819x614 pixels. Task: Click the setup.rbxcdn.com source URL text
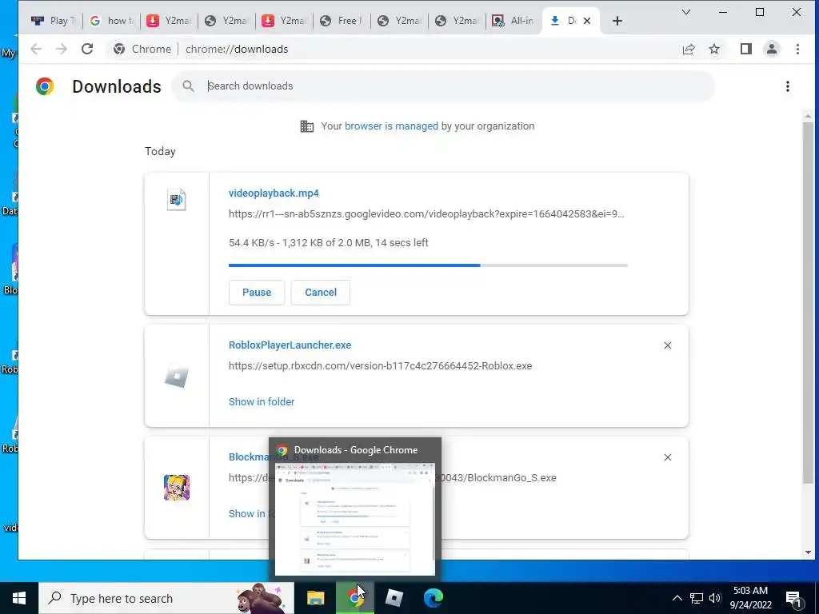pos(380,366)
